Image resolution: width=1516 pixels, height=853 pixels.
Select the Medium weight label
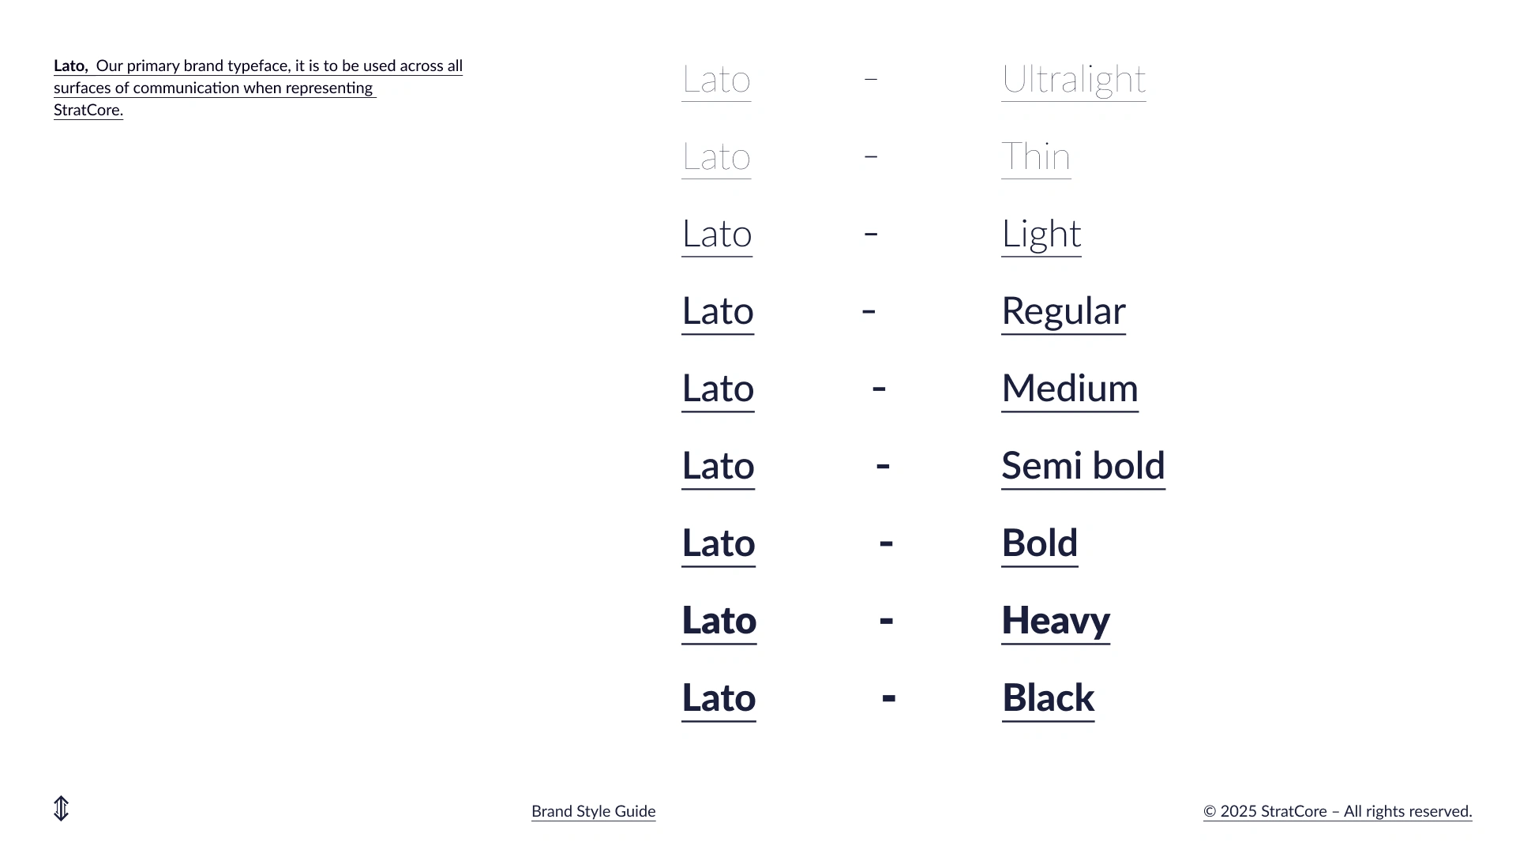click(1070, 389)
